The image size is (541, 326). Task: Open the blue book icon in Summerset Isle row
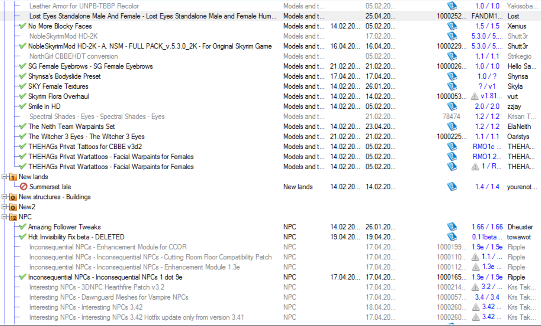point(451,187)
